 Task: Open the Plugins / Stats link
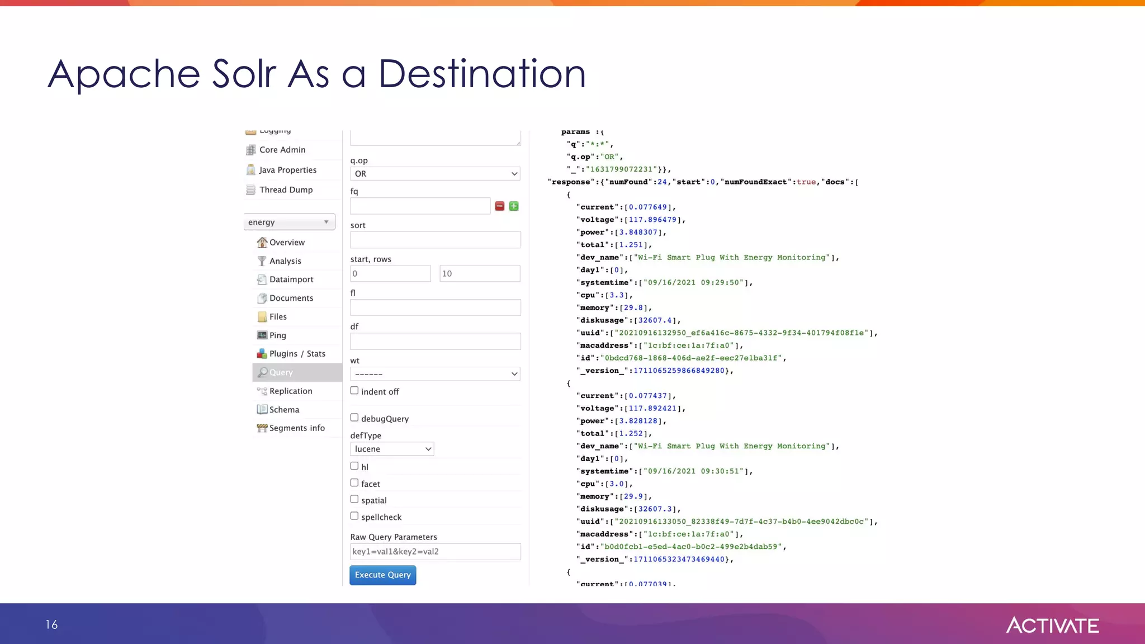(297, 354)
